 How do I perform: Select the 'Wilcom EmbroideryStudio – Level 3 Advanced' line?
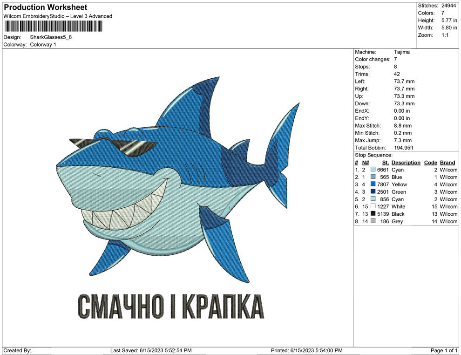tap(58, 16)
